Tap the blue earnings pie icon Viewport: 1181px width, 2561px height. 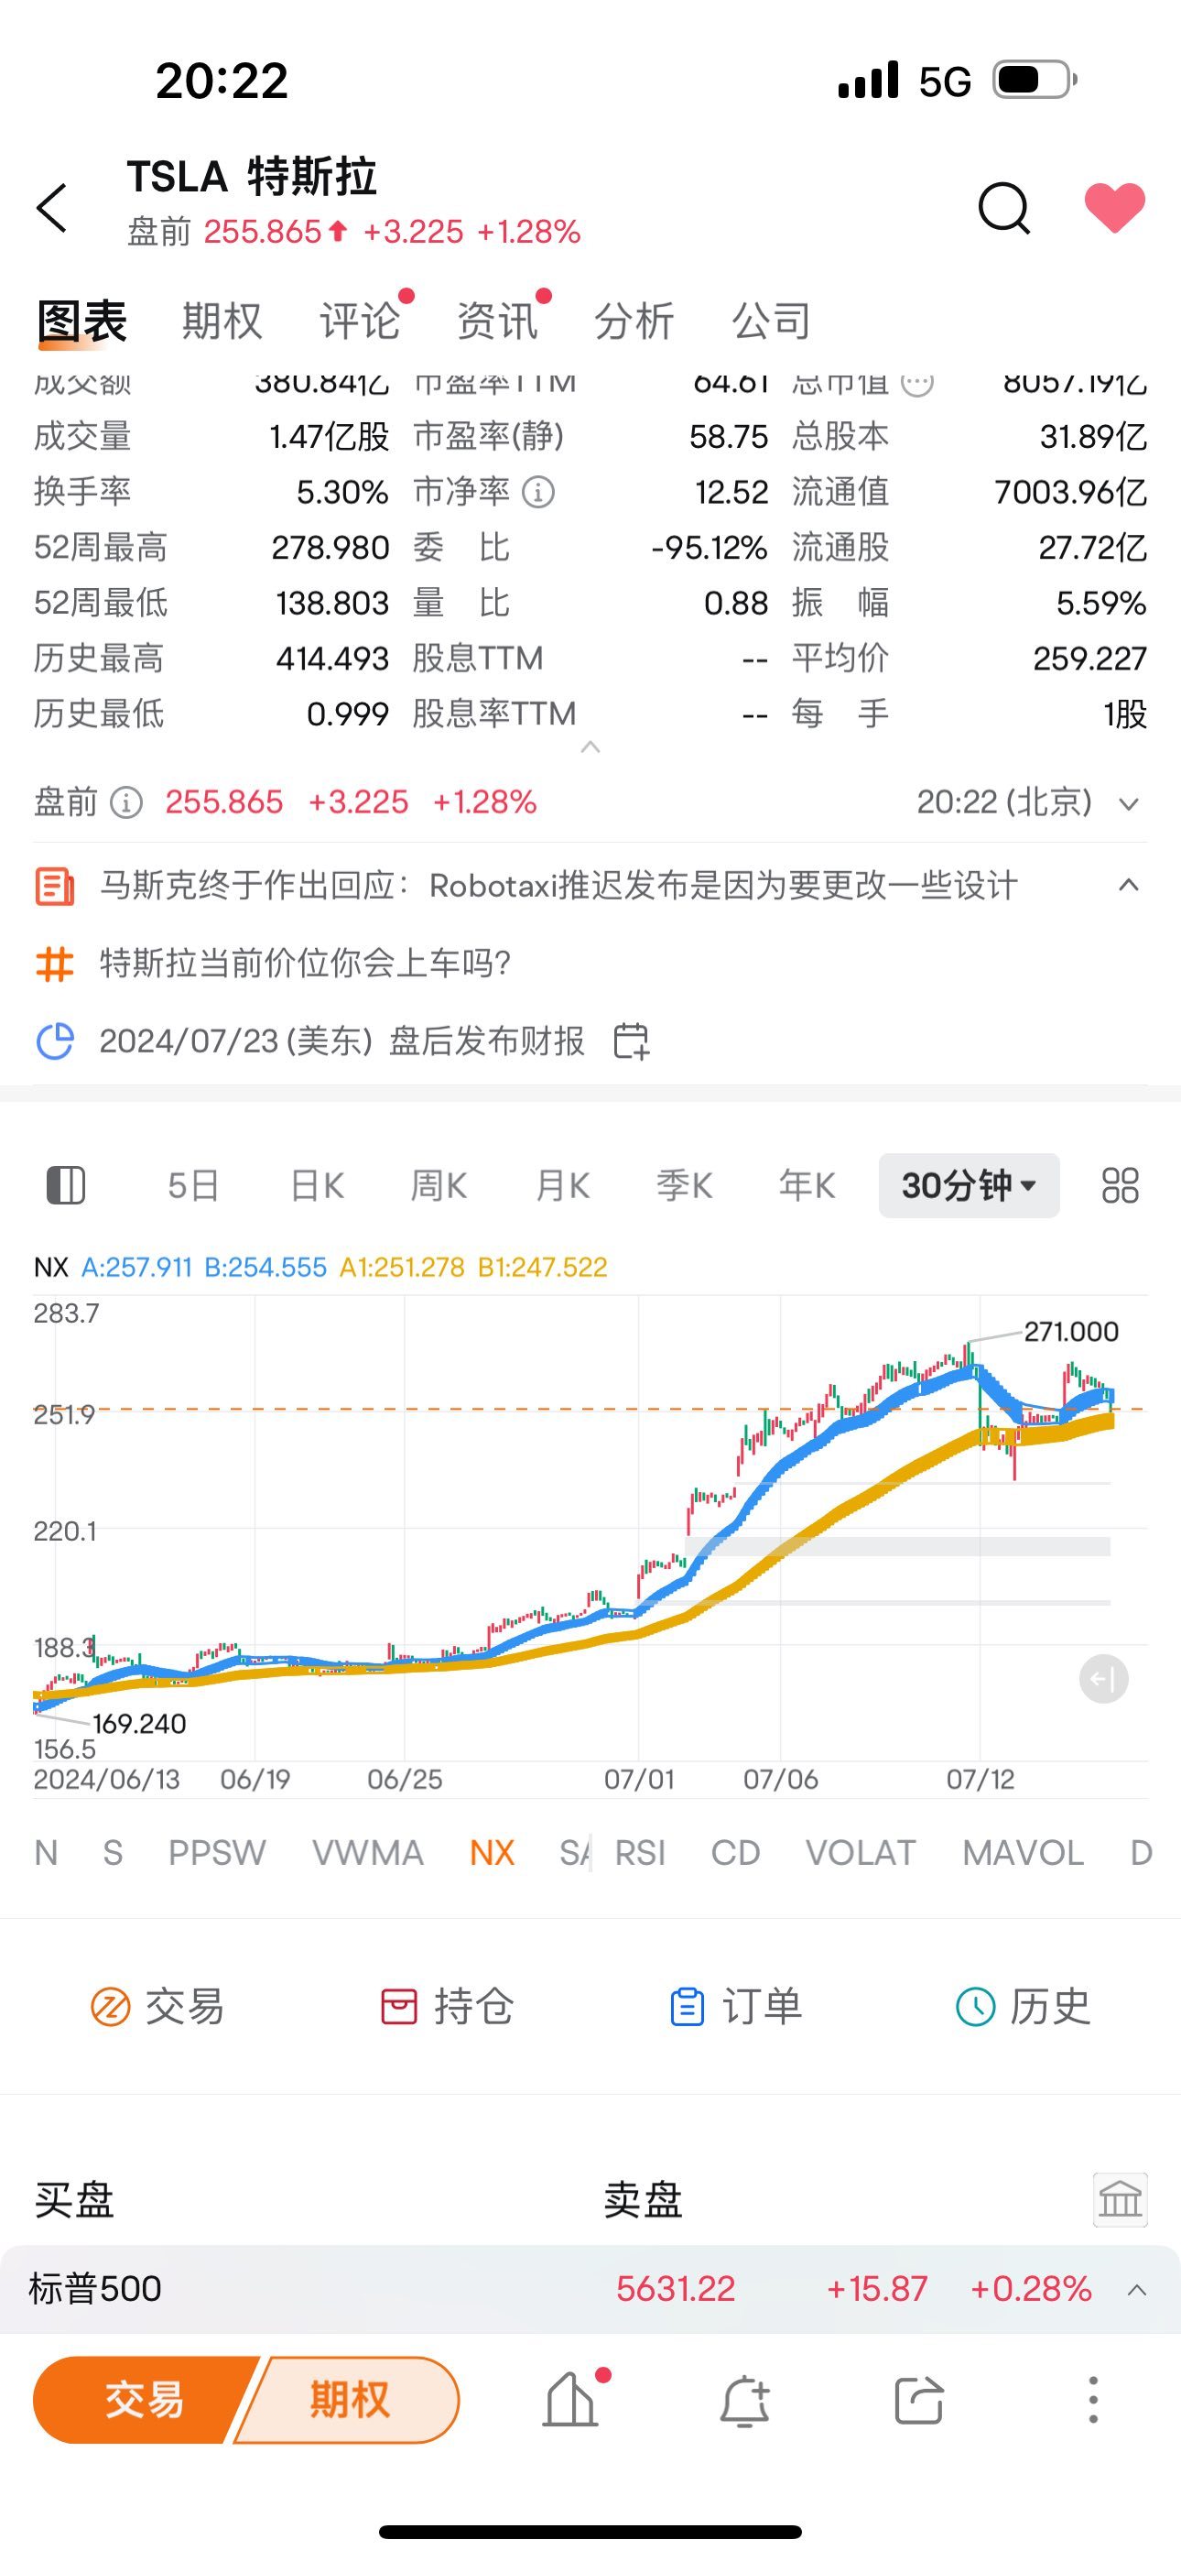coord(55,1041)
